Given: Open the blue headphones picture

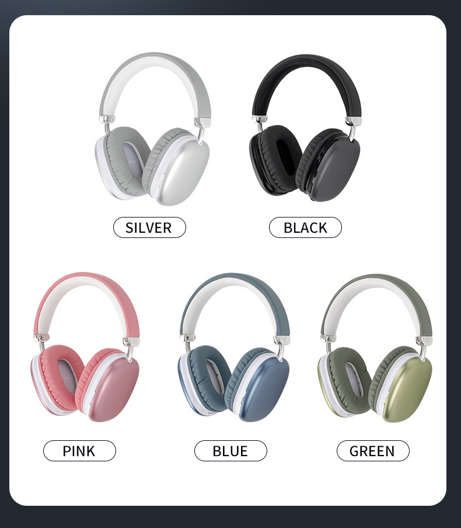Looking at the screenshot, I should click(233, 347).
